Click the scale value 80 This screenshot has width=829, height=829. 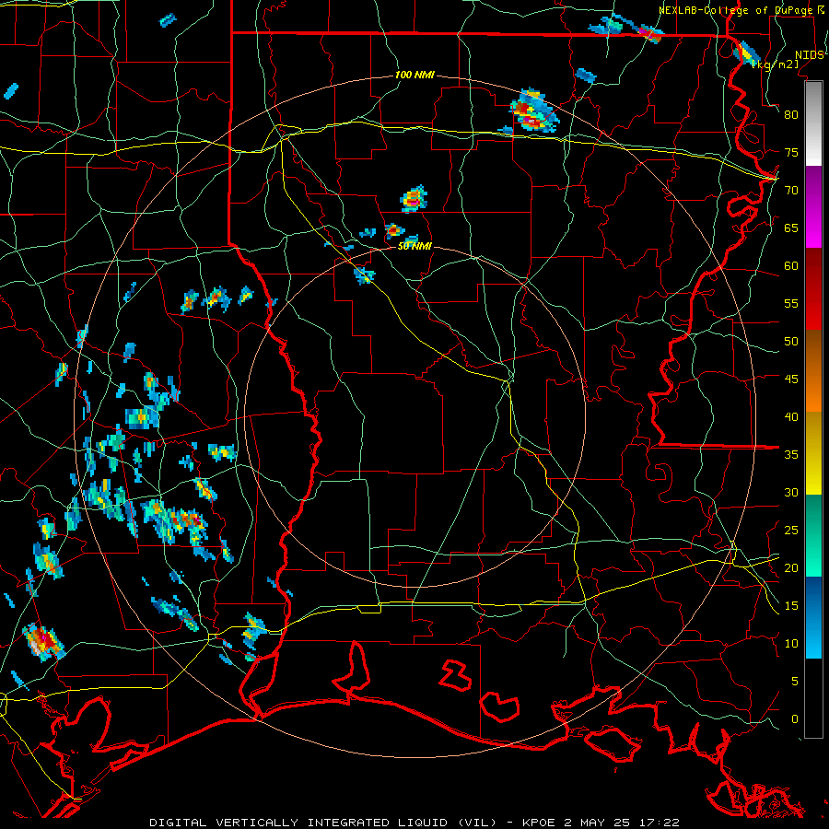click(791, 115)
